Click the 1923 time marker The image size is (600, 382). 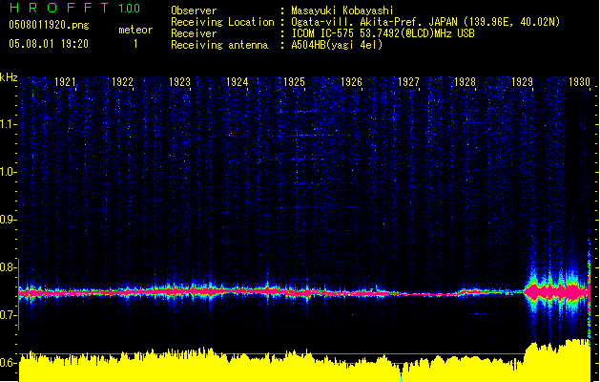[179, 82]
